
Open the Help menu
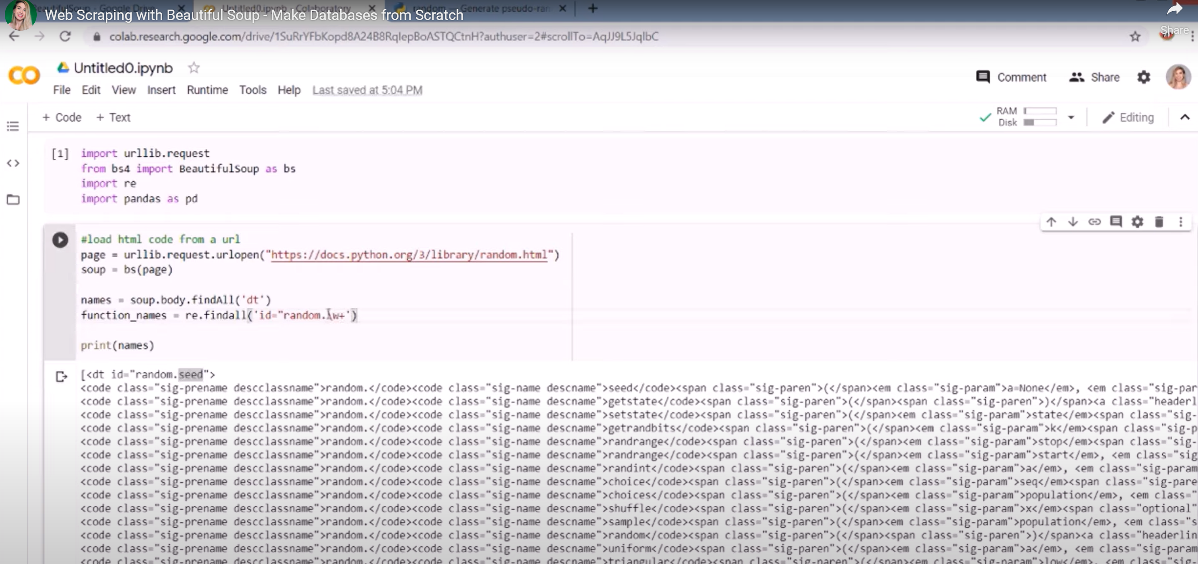[x=289, y=90]
